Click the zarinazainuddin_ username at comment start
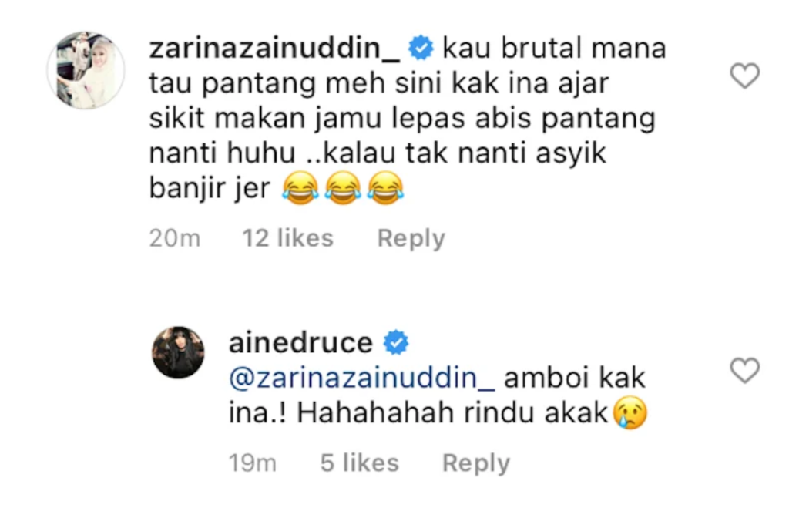The width and height of the screenshot is (789, 518). (275, 49)
